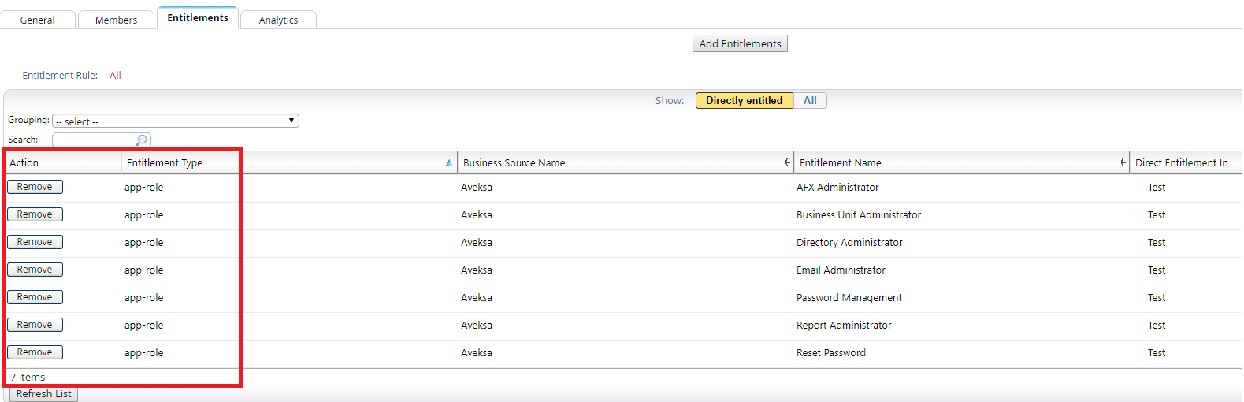
Task: Switch to the General tab
Action: click(x=38, y=20)
